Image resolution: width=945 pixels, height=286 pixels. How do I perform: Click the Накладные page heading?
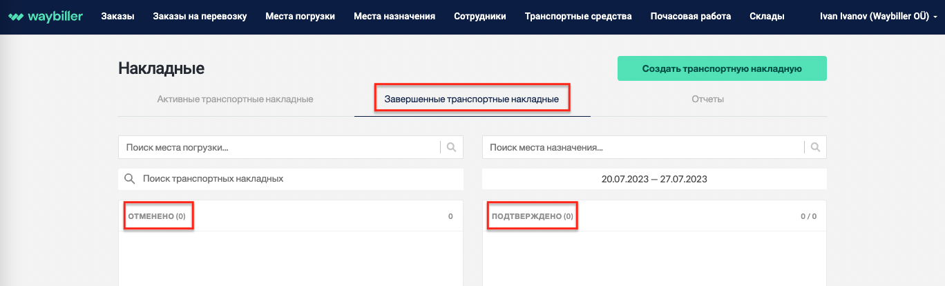coord(162,68)
